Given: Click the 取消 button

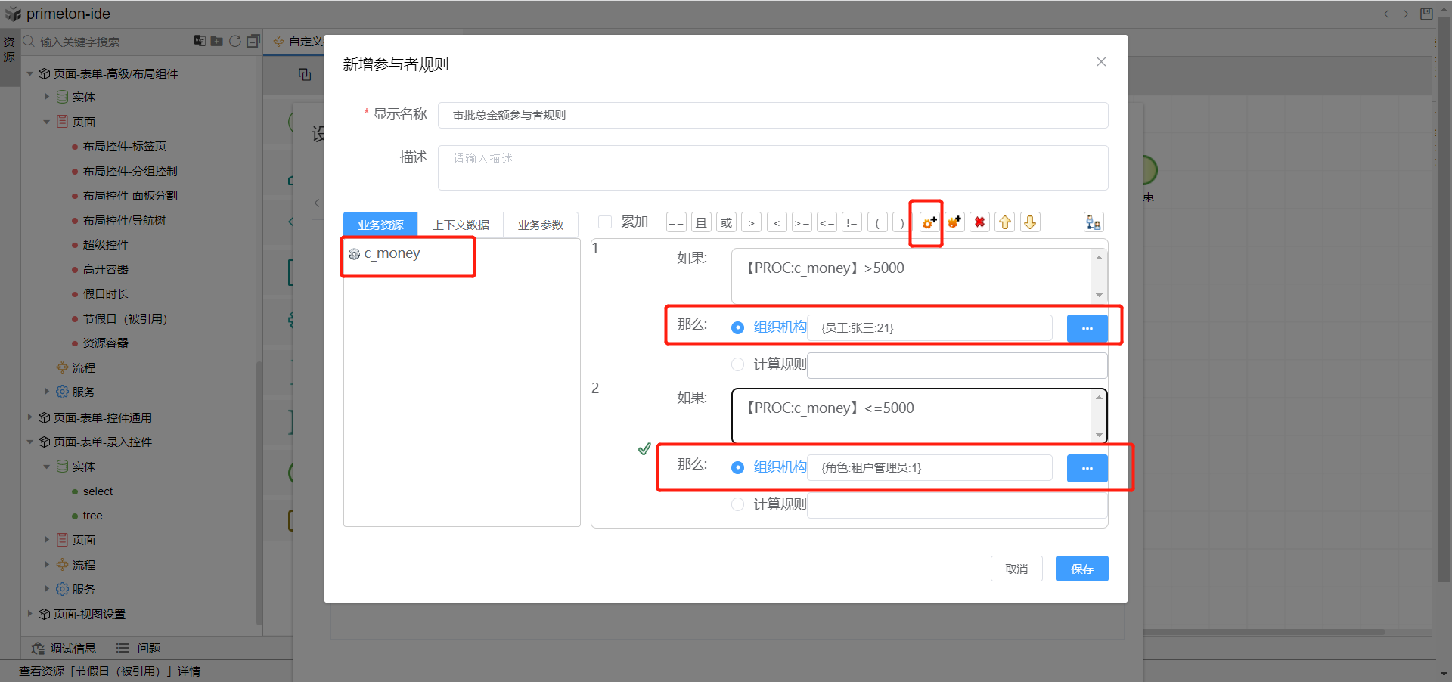Looking at the screenshot, I should click(x=1016, y=569).
